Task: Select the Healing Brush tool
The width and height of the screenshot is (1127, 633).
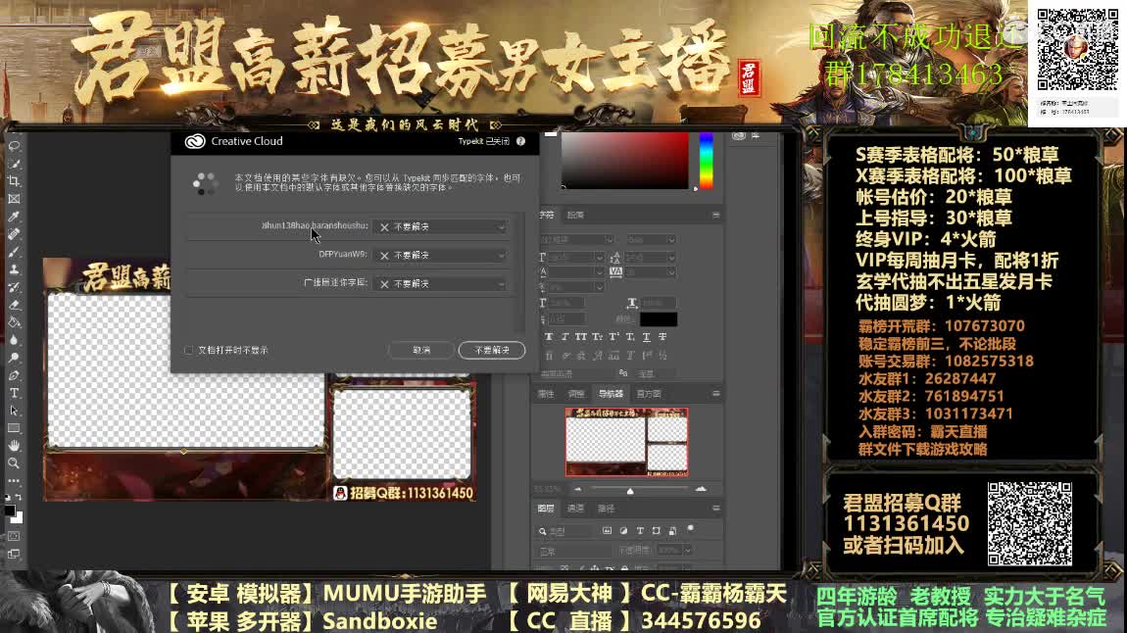Action: point(15,234)
